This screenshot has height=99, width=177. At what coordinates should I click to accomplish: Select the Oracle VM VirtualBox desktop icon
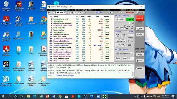tap(19, 21)
